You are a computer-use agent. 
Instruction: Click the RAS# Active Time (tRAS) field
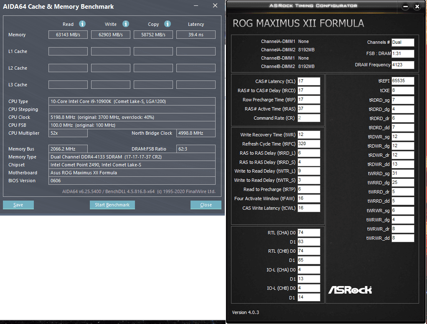pos(309,109)
